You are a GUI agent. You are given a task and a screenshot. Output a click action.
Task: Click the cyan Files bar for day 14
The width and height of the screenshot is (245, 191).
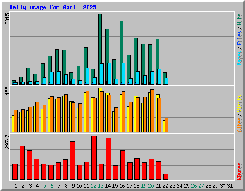pos(109,74)
